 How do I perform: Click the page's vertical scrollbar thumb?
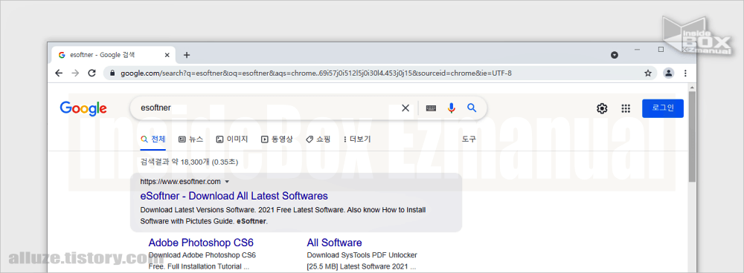coord(692,137)
